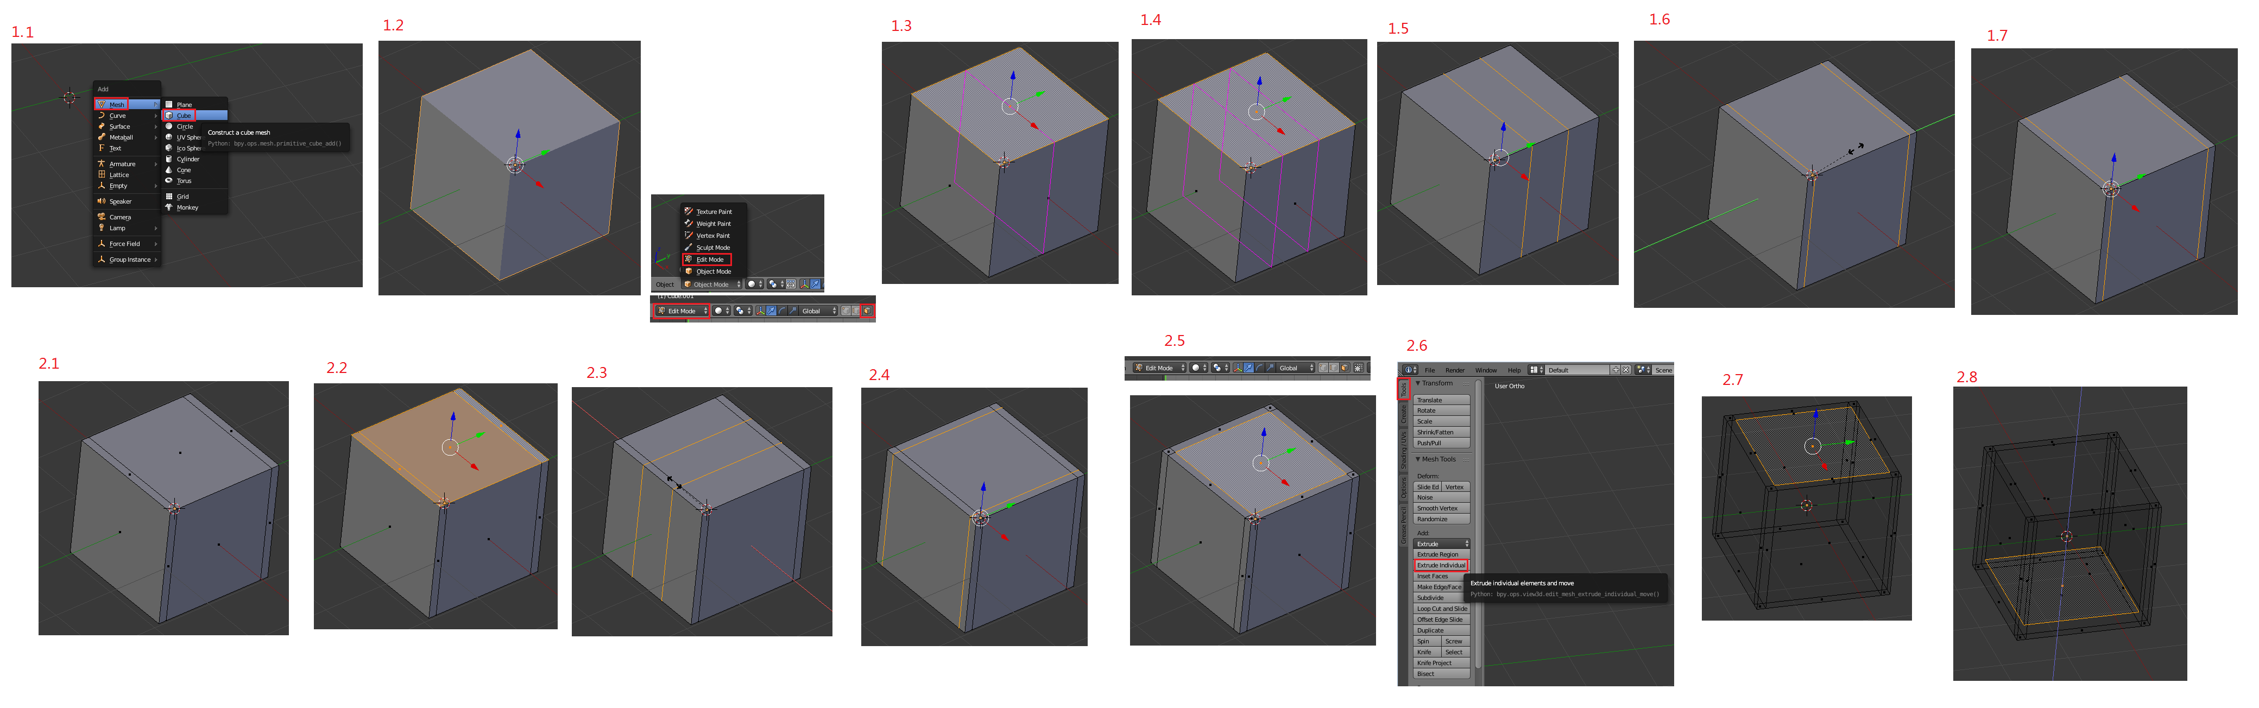Click the Sculpt Mode menu entry
The width and height of the screenshot is (2259, 708).
pyautogui.click(x=712, y=248)
